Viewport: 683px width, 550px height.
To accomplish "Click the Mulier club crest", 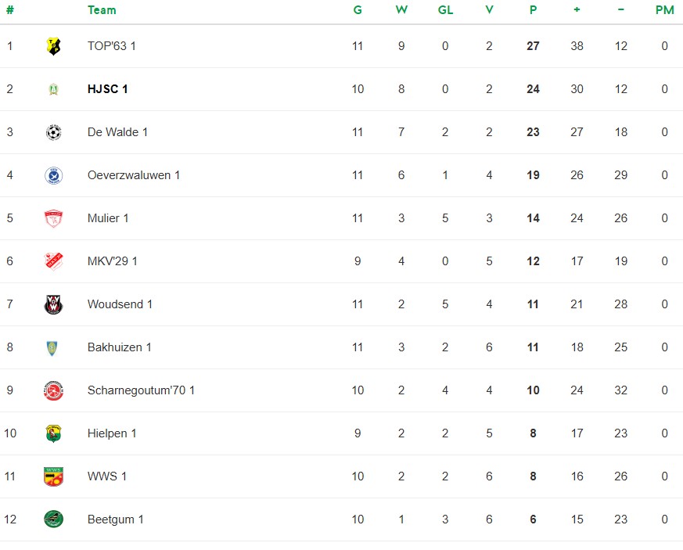I will (x=53, y=218).
